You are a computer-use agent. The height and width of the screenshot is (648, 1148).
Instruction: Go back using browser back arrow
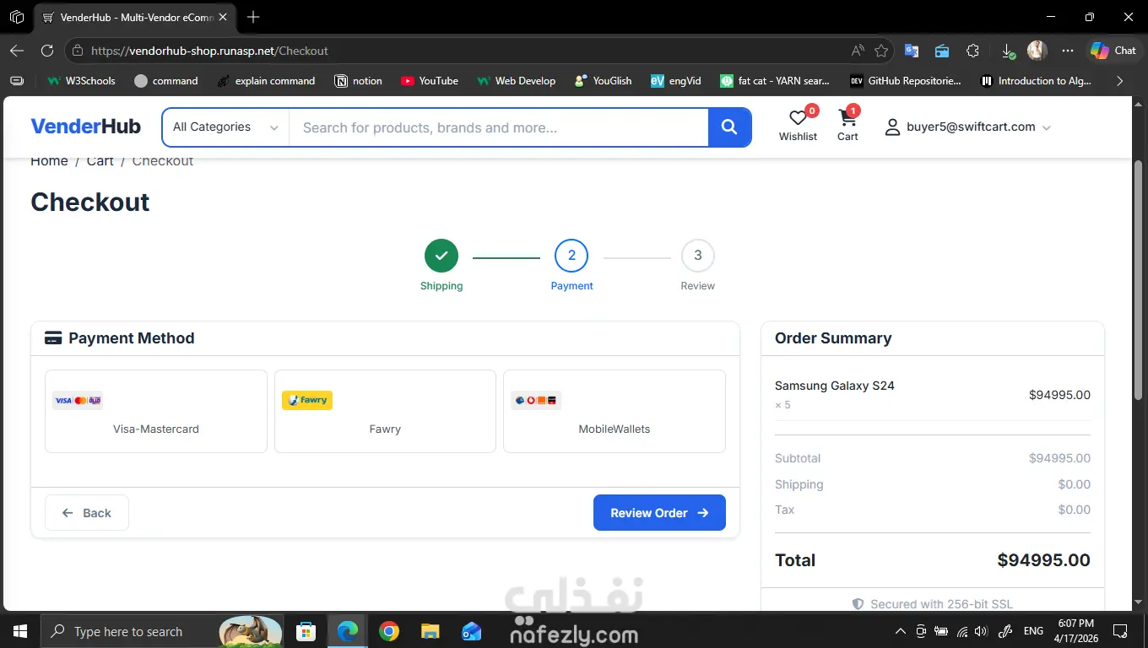[x=17, y=51]
